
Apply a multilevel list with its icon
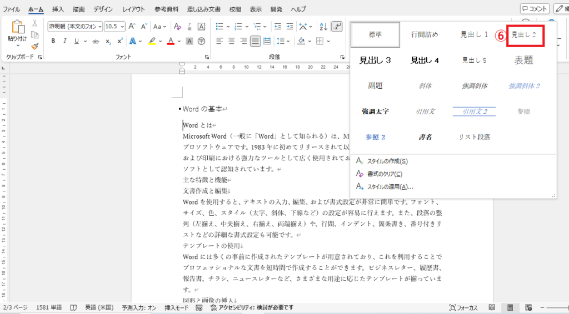257,27
